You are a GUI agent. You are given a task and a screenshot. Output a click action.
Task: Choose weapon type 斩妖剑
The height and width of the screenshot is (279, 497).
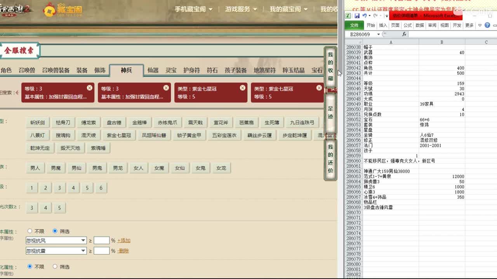(x=38, y=122)
